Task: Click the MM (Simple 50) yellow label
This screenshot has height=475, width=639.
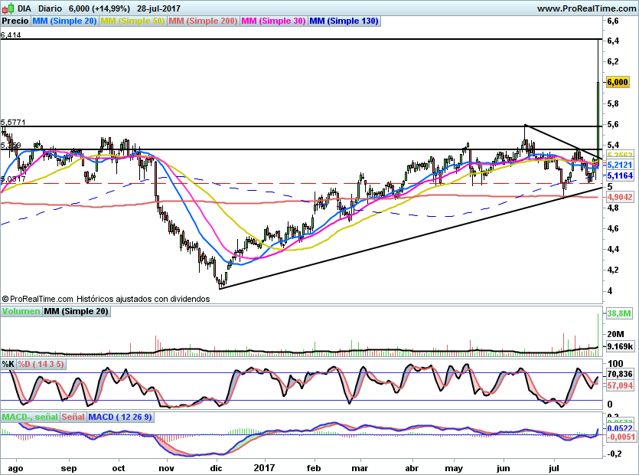Action: click(x=132, y=21)
